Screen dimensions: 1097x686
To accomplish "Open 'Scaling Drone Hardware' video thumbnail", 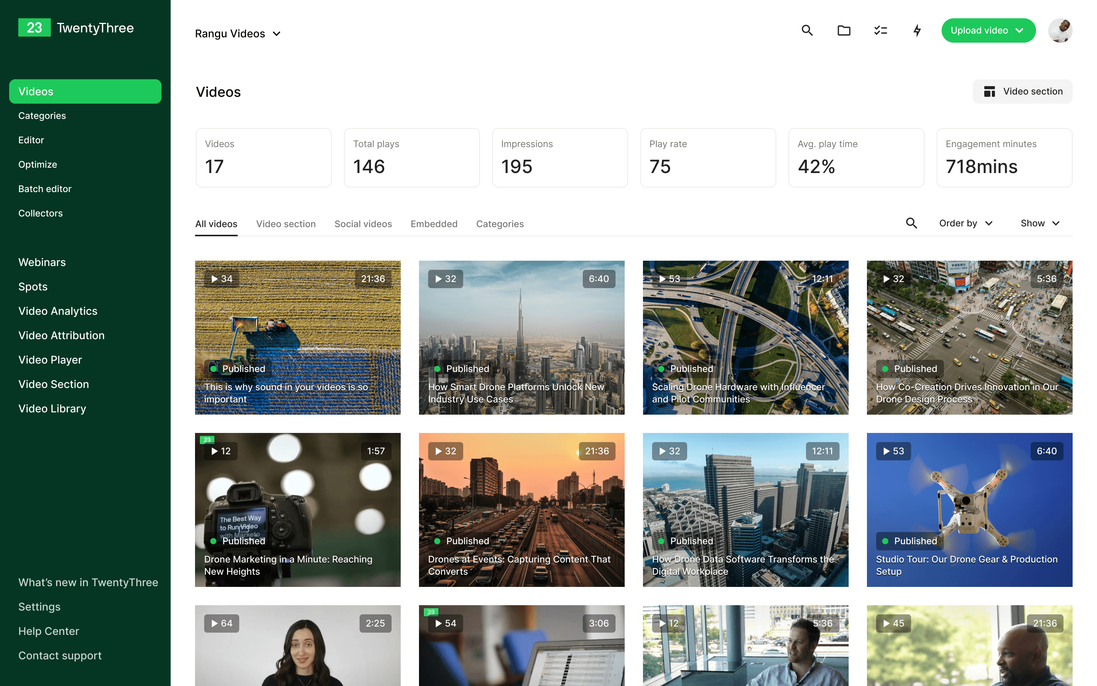I will pos(746,338).
